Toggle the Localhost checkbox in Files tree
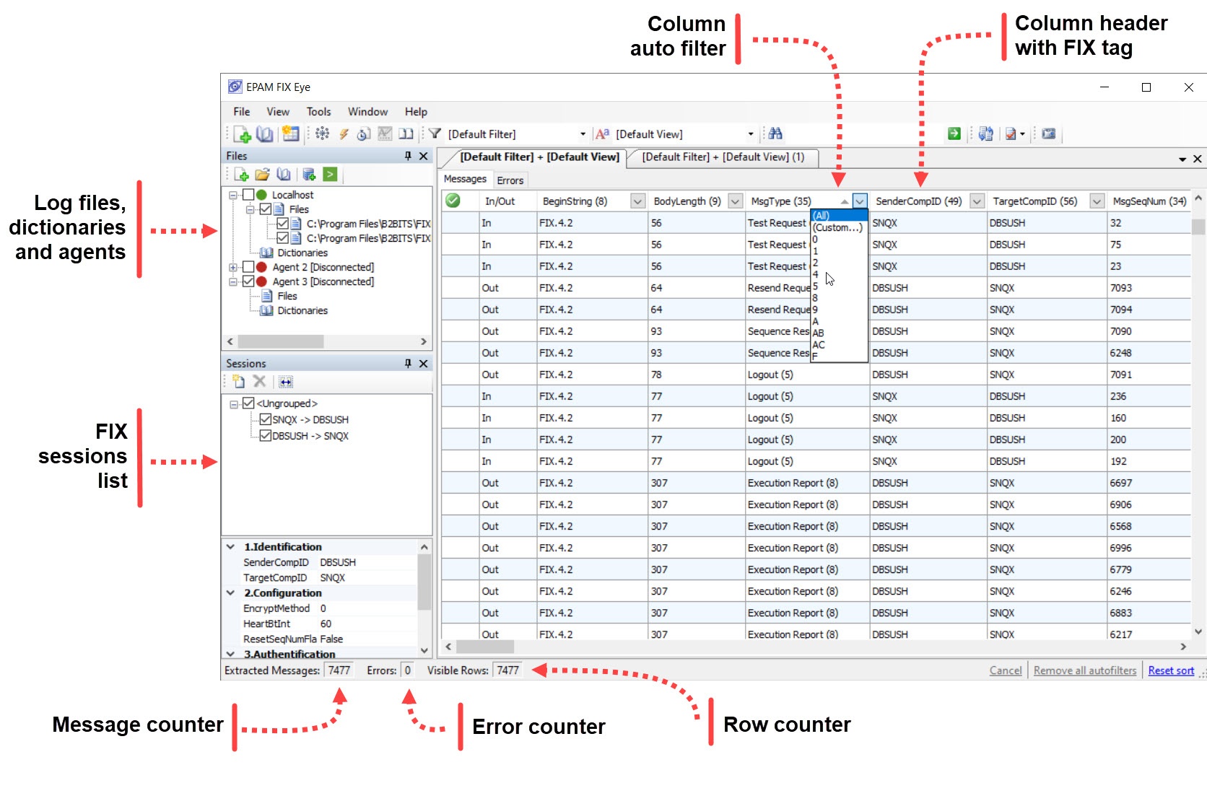 (248, 195)
